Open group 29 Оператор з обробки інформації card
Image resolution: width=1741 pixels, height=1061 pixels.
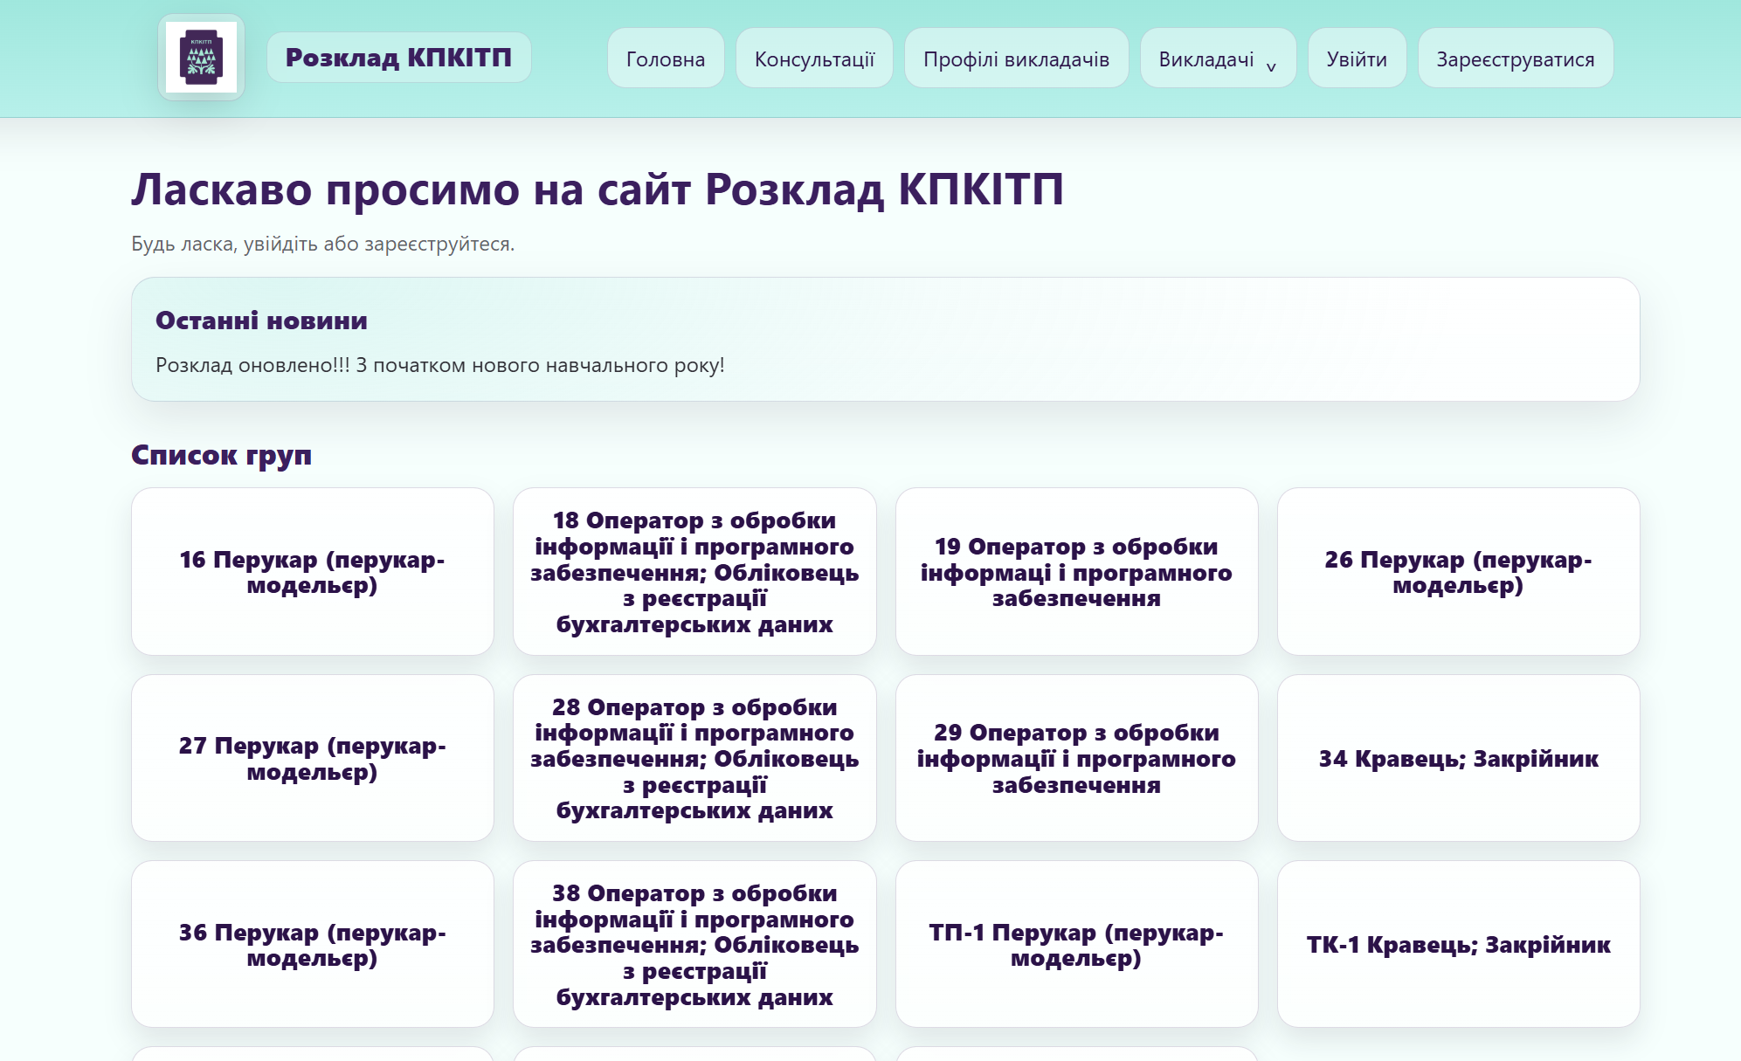coord(1076,758)
